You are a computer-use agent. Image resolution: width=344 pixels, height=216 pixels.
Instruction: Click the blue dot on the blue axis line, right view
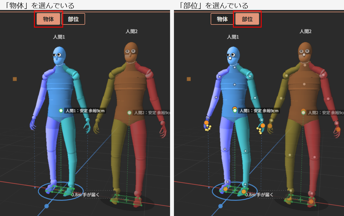[220, 206]
